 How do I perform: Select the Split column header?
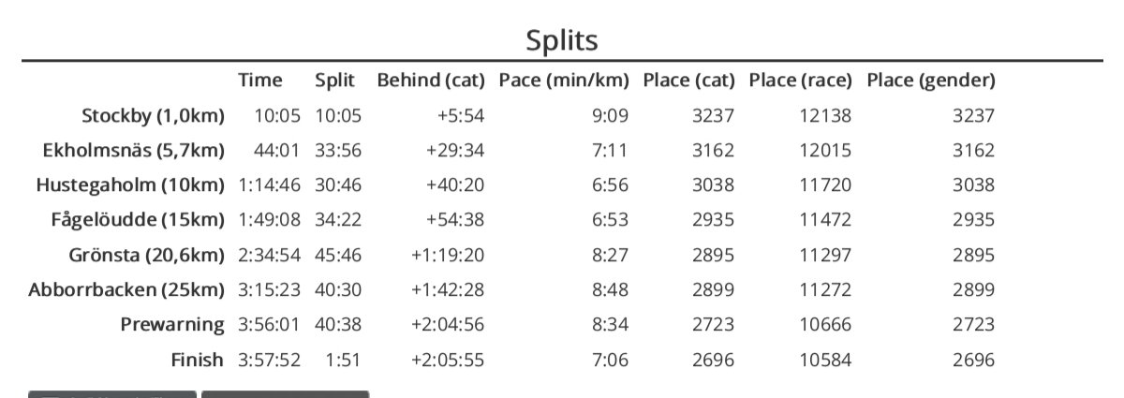[335, 81]
